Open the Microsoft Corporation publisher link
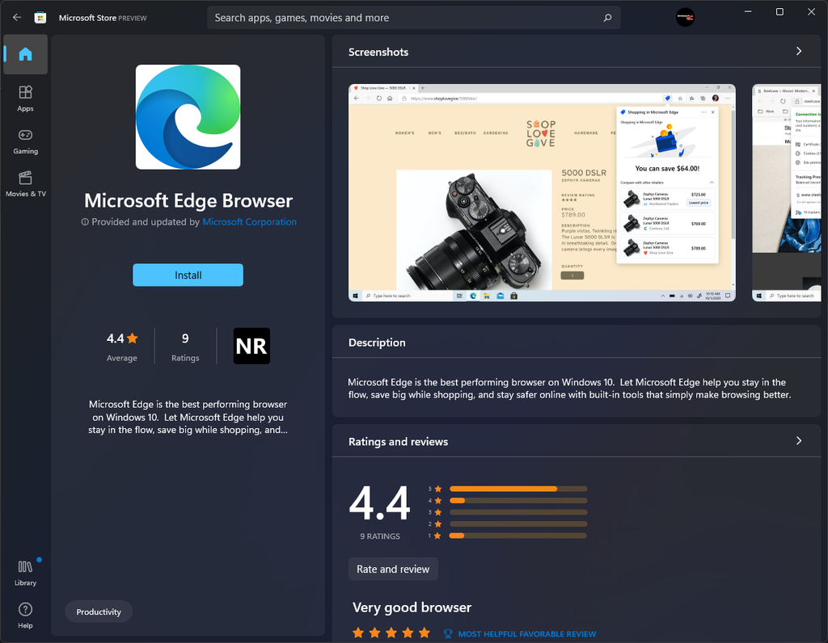This screenshot has height=643, width=828. (249, 221)
